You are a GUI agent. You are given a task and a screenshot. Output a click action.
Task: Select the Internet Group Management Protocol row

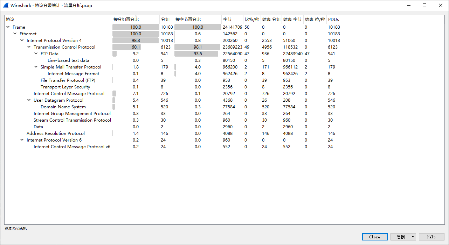click(224, 113)
